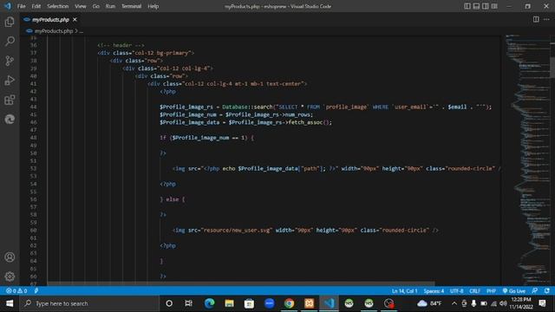Screen dimensions: 555x312
Task: Toggle primary side bar layout icon
Action: point(467,6)
